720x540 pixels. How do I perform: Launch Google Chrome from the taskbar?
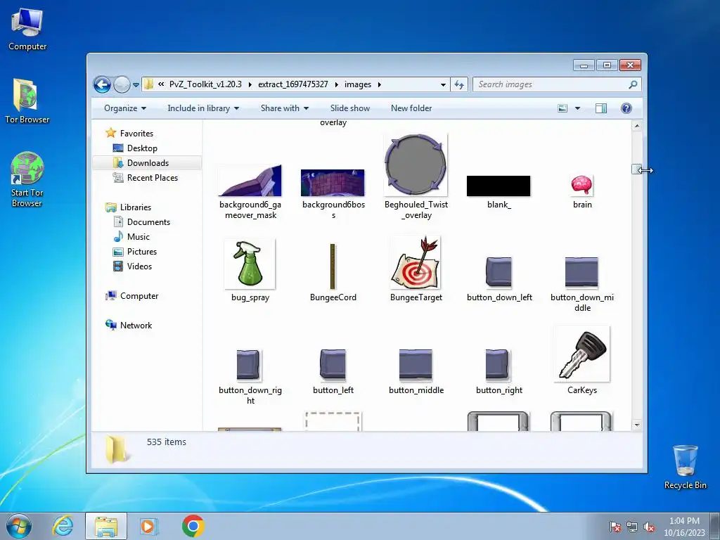point(193,526)
